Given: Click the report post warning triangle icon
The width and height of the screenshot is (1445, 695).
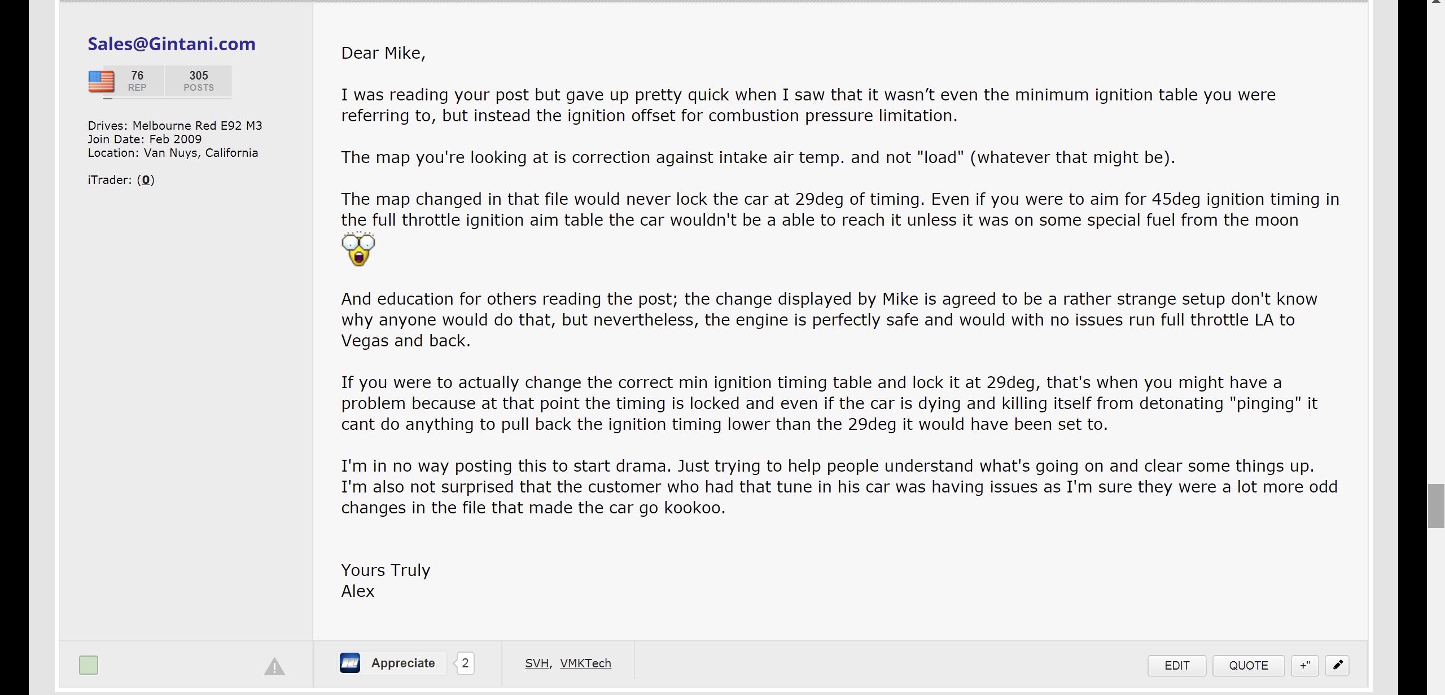Looking at the screenshot, I should (274, 666).
